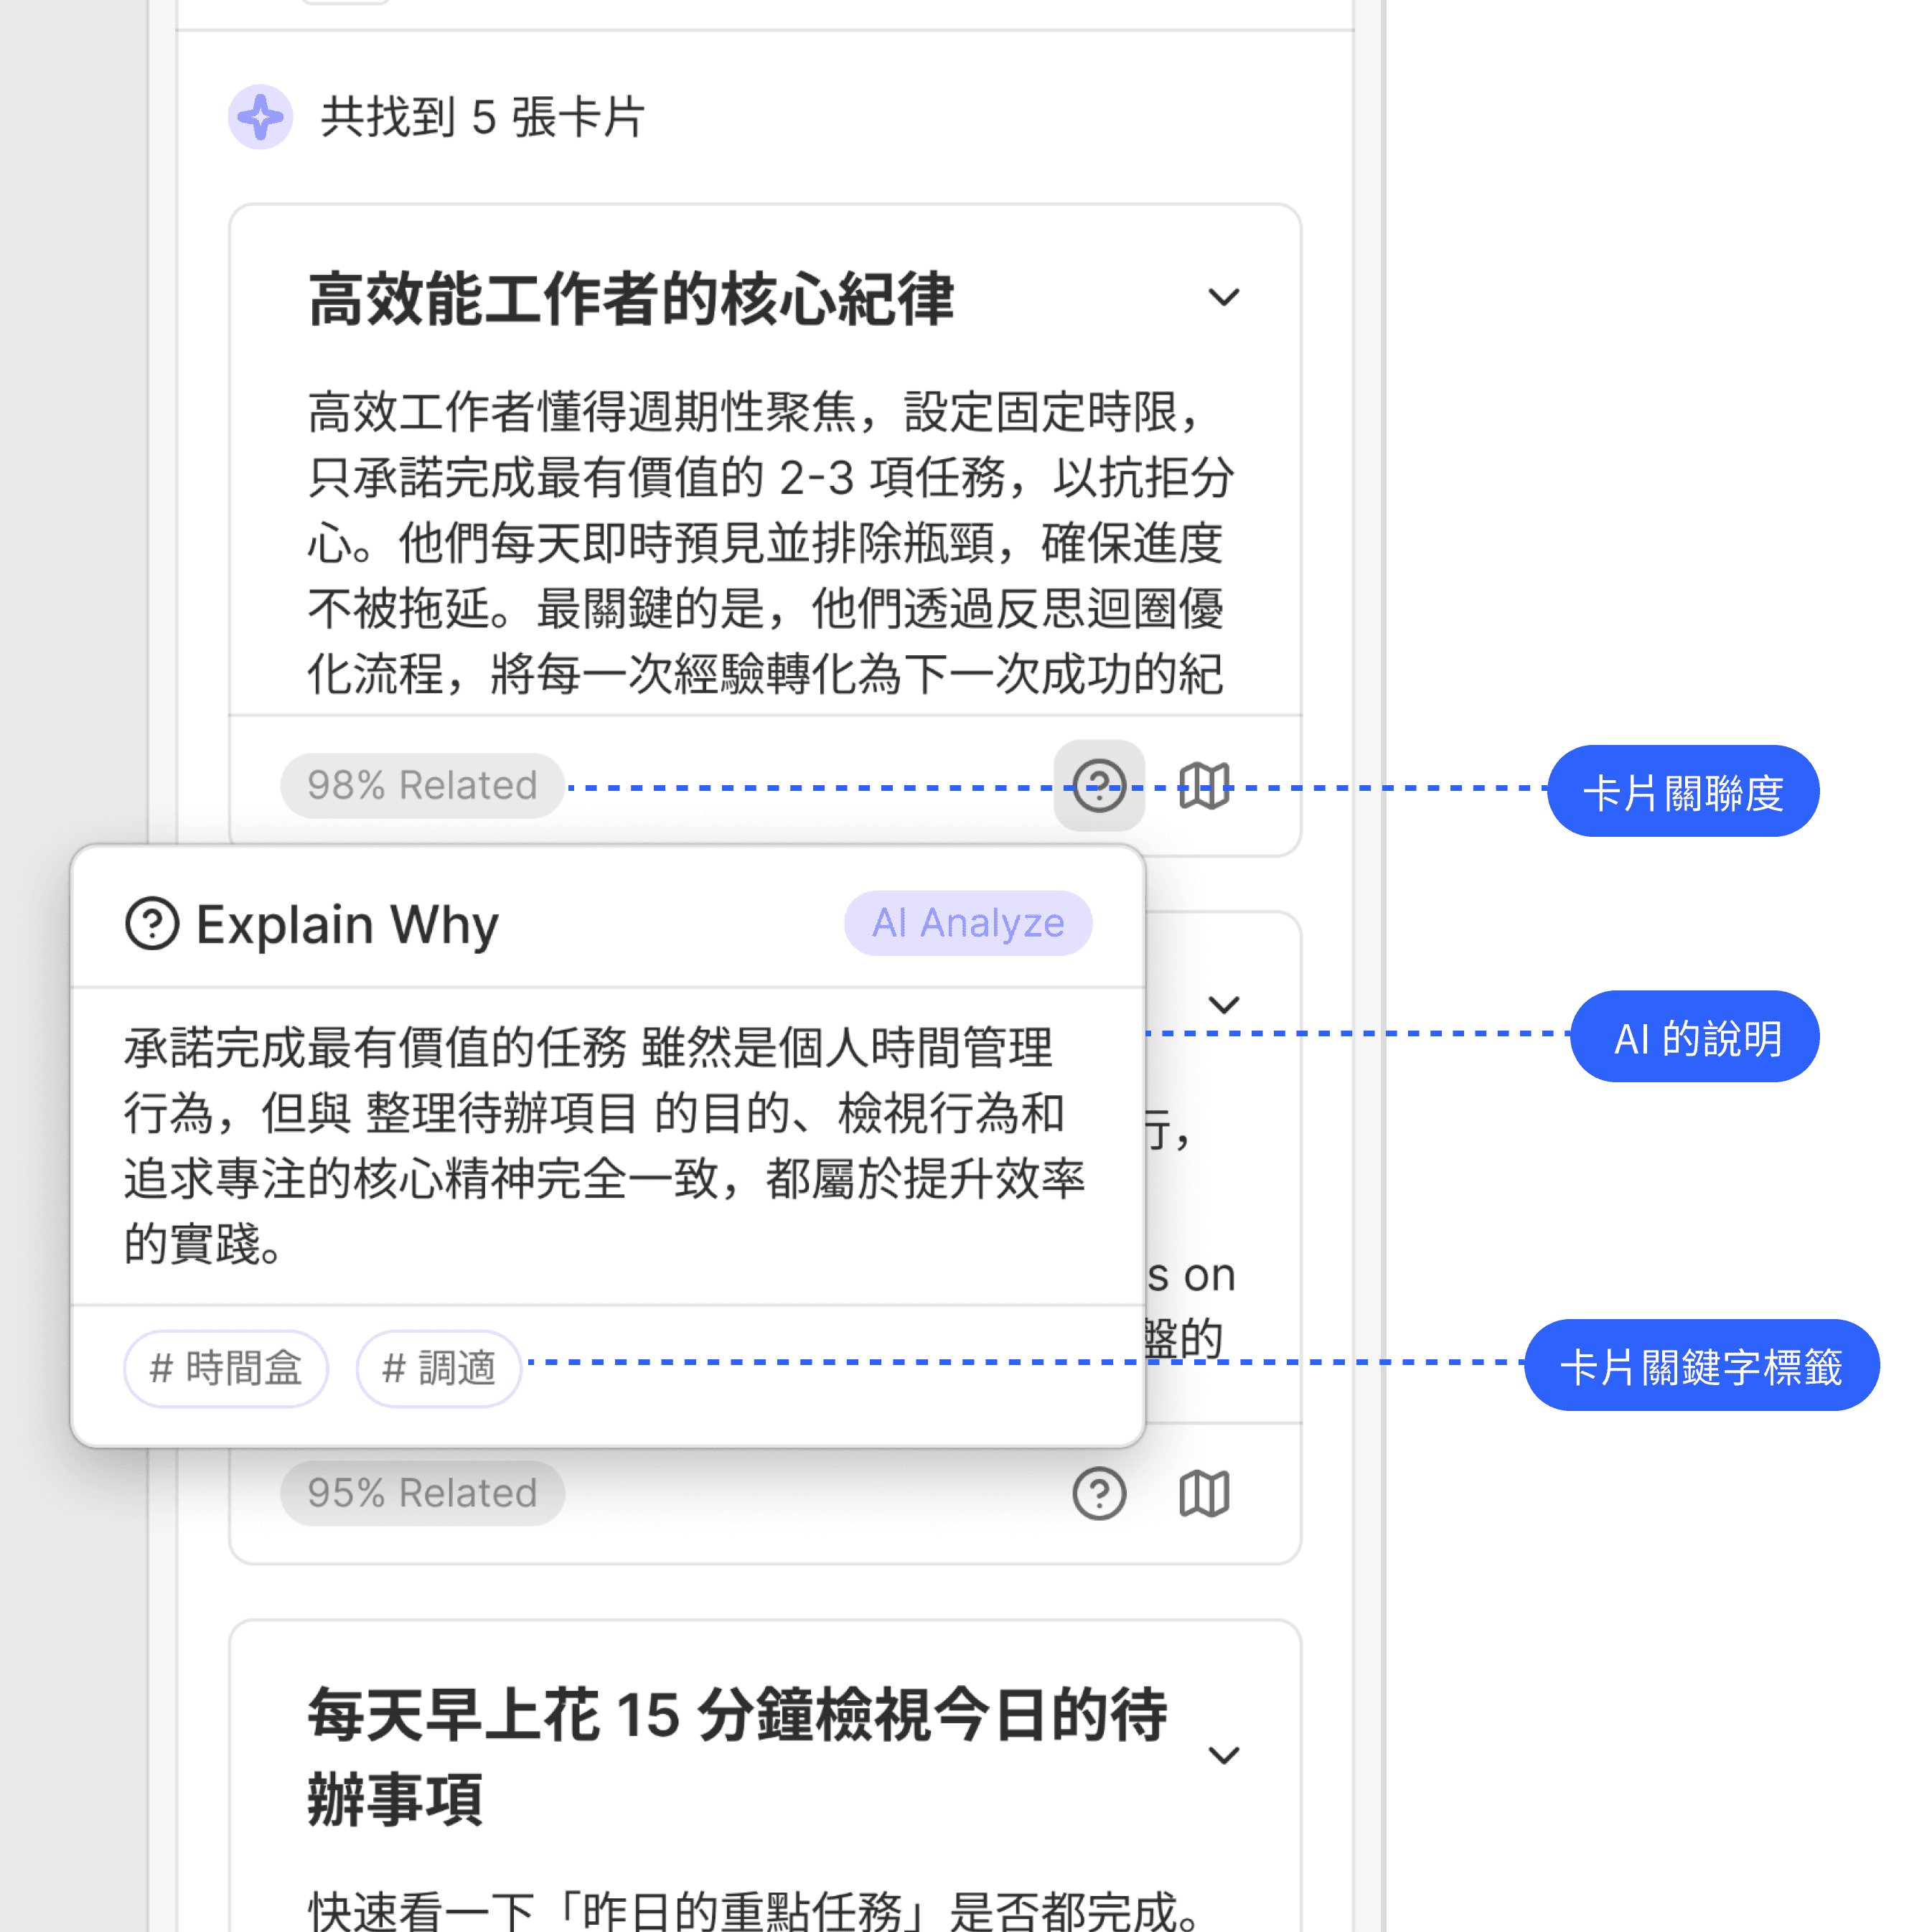Click the 卡片關鍵字標籤 annotation label
The height and width of the screenshot is (1932, 1932).
click(1700, 1365)
